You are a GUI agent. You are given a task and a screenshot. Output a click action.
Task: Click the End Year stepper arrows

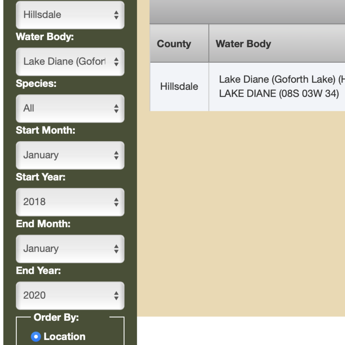[x=116, y=295]
